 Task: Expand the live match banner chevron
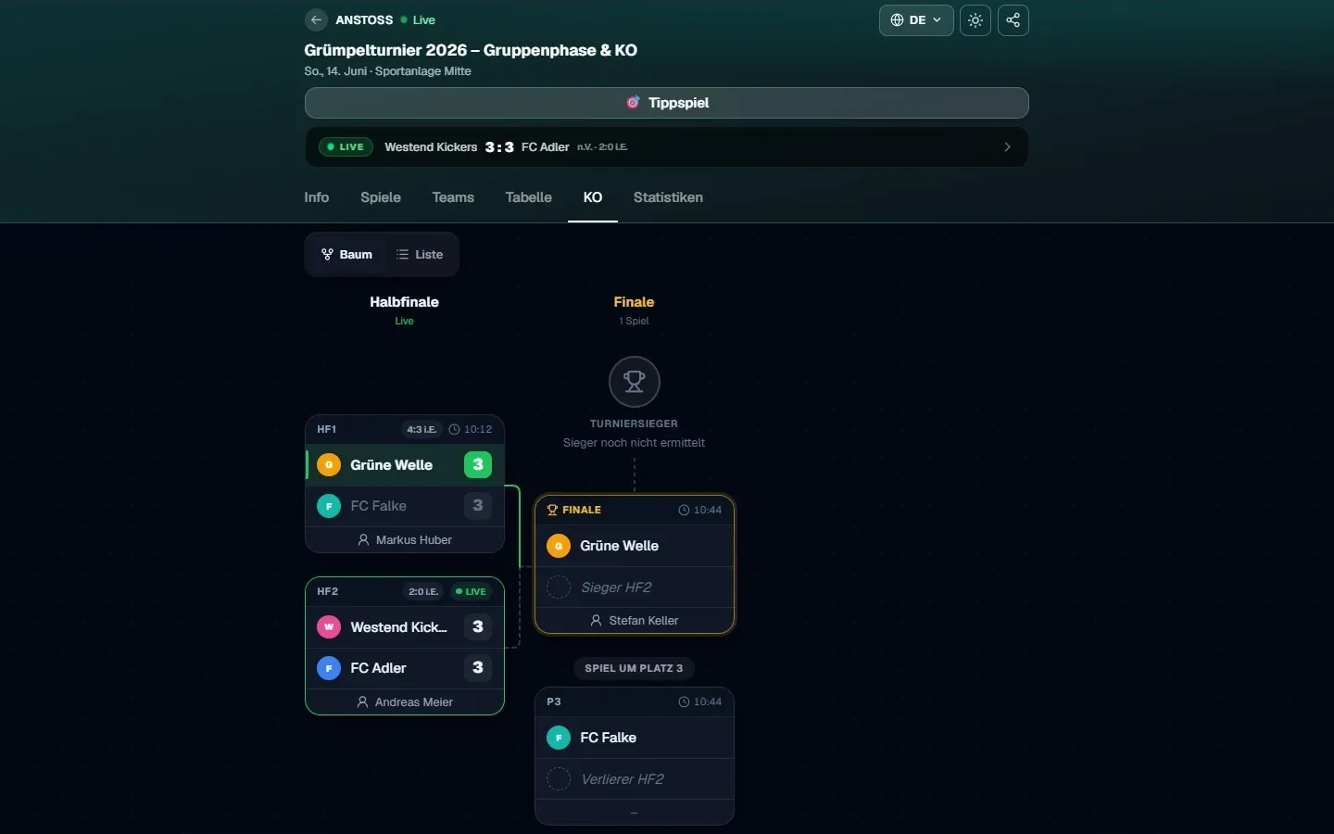click(1008, 147)
